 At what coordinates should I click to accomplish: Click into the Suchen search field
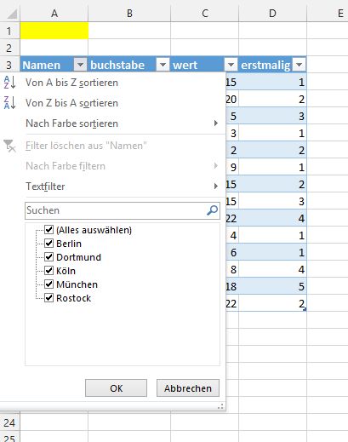pos(115,210)
